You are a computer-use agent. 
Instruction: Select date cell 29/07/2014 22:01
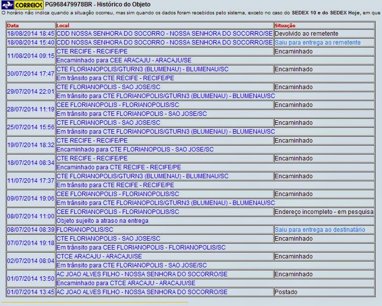click(31, 92)
